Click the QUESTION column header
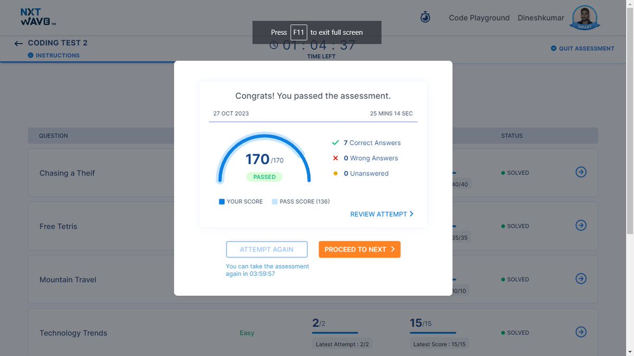 [53, 136]
